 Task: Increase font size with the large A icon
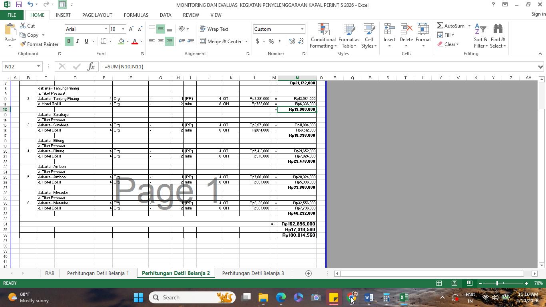click(131, 29)
